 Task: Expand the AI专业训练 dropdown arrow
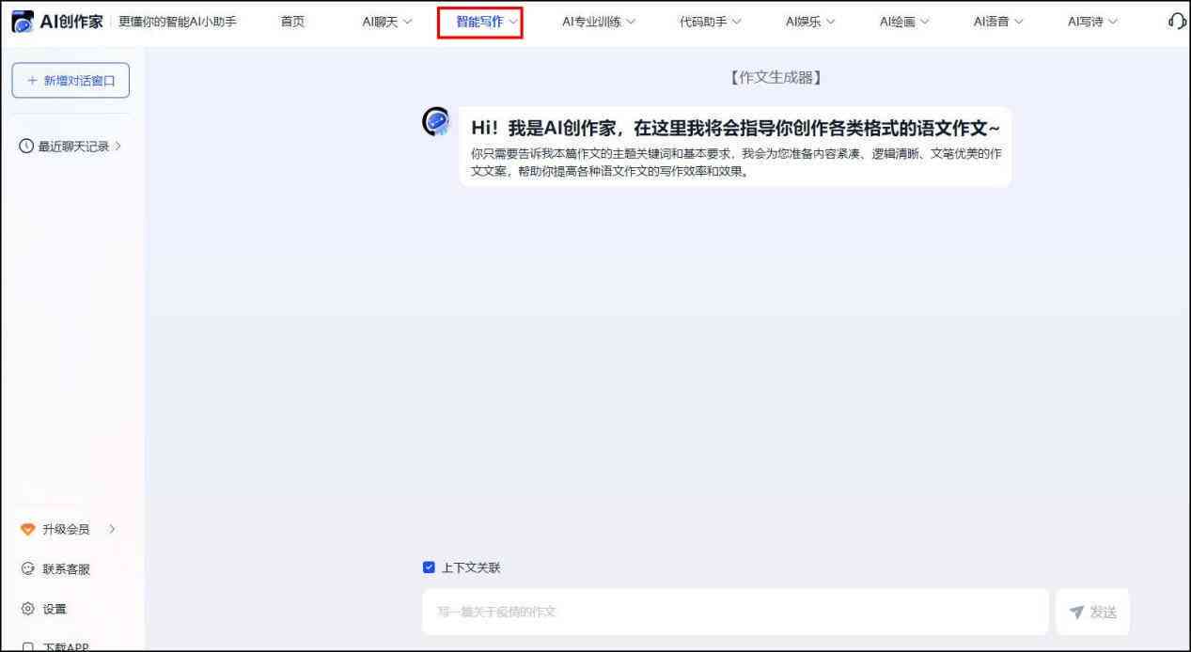coord(630,23)
